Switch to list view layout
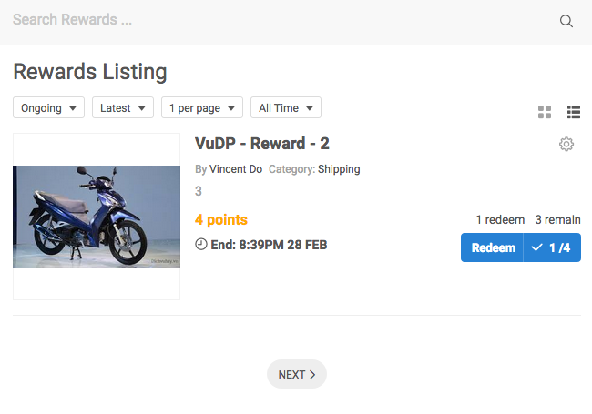The height and width of the screenshot is (414, 592). pyautogui.click(x=574, y=112)
